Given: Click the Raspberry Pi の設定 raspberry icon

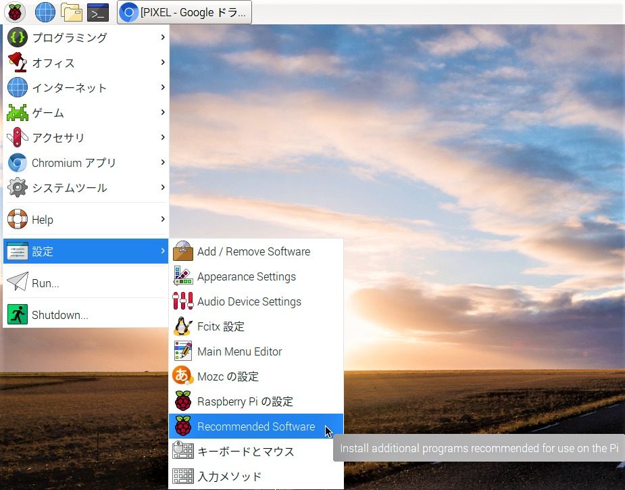Looking at the screenshot, I should tap(183, 401).
